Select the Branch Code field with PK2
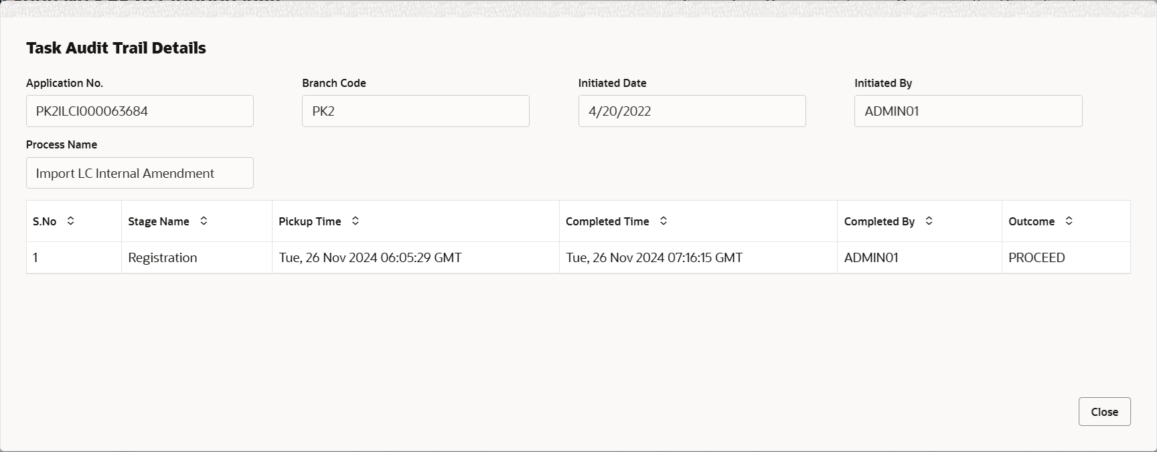This screenshot has height=452, width=1157. click(415, 111)
